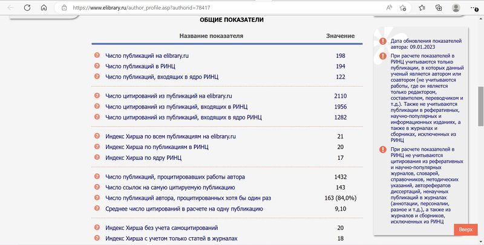Open browser Collections icon
484x245 pixels.
(x=439, y=8)
